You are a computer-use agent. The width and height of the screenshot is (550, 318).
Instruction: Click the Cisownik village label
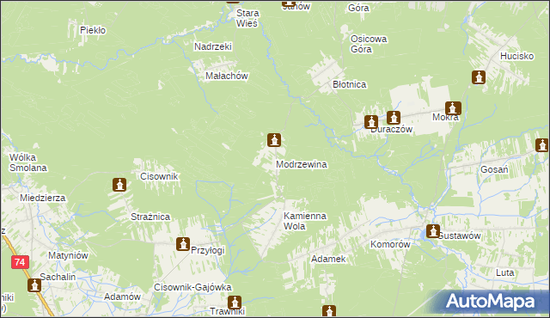coord(159,176)
